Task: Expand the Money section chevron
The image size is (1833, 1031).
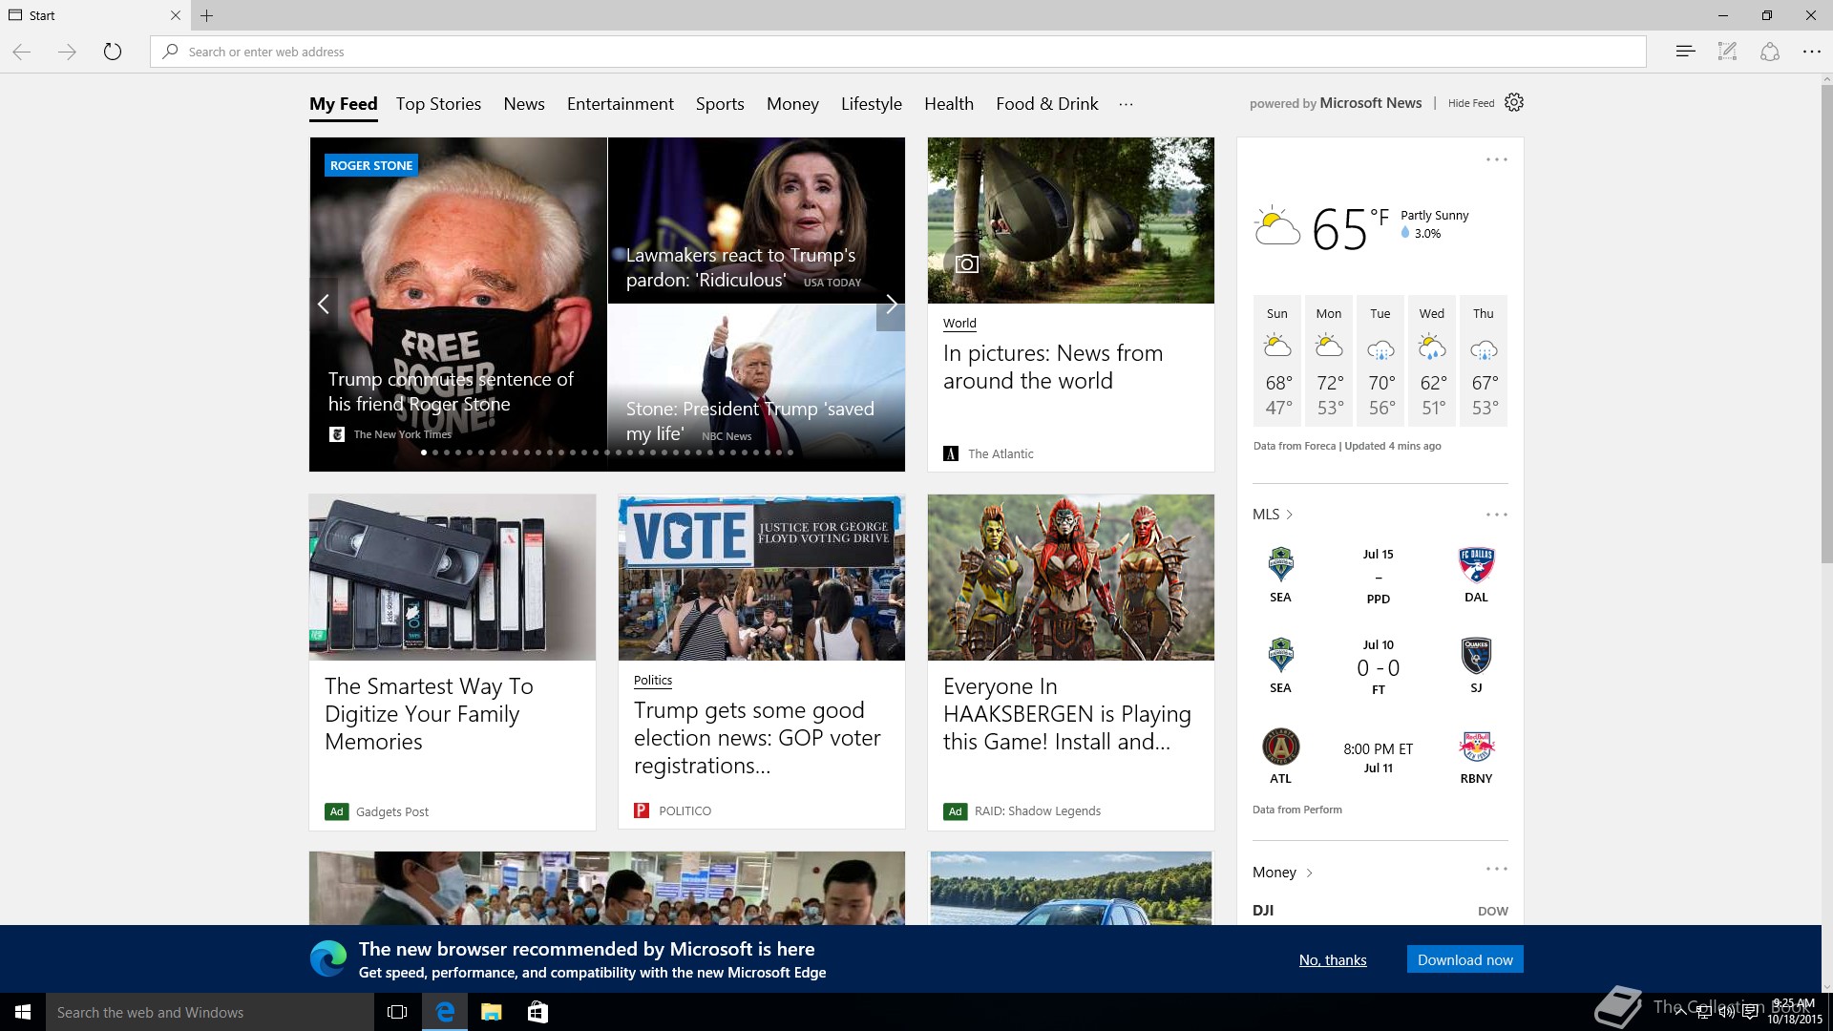Action: (x=1309, y=873)
